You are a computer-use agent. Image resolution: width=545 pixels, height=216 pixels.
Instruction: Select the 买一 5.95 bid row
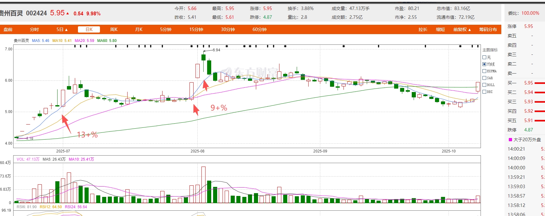click(526, 83)
